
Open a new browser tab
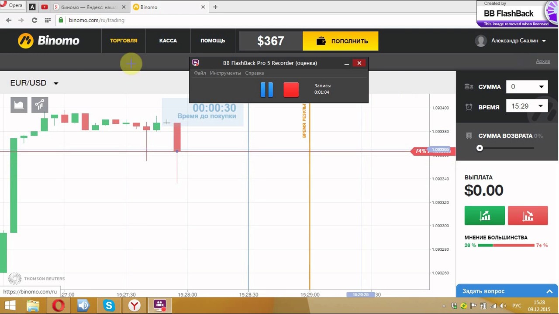point(215,7)
